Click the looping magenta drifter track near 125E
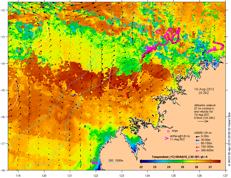Viewport: 231px width, 178px height. click(x=173, y=35)
